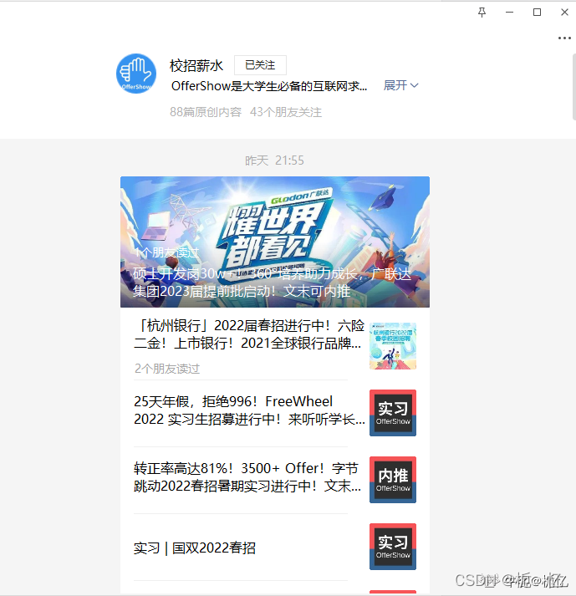Open the FreeWheel 2022 实习生招募 article
The height and width of the screenshot is (596, 576).
[x=249, y=410]
